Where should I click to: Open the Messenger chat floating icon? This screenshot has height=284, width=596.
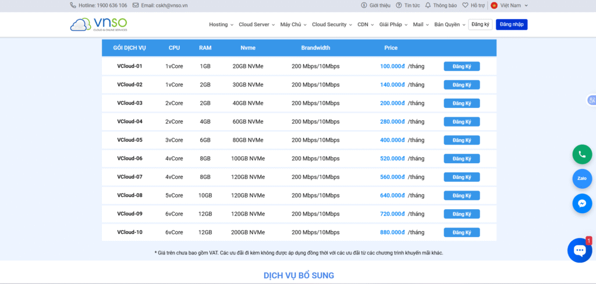coord(581,203)
